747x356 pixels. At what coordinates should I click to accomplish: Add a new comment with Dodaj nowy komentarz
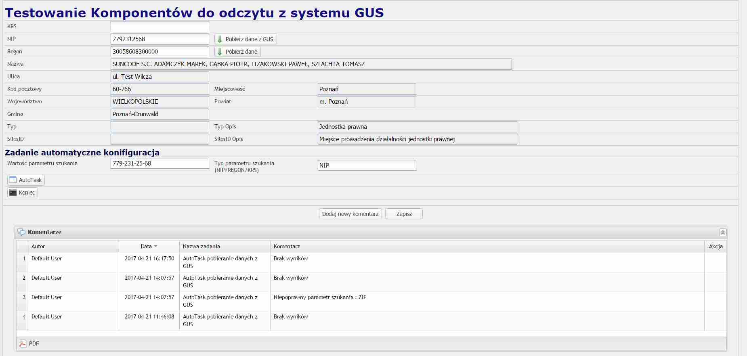[350, 214]
